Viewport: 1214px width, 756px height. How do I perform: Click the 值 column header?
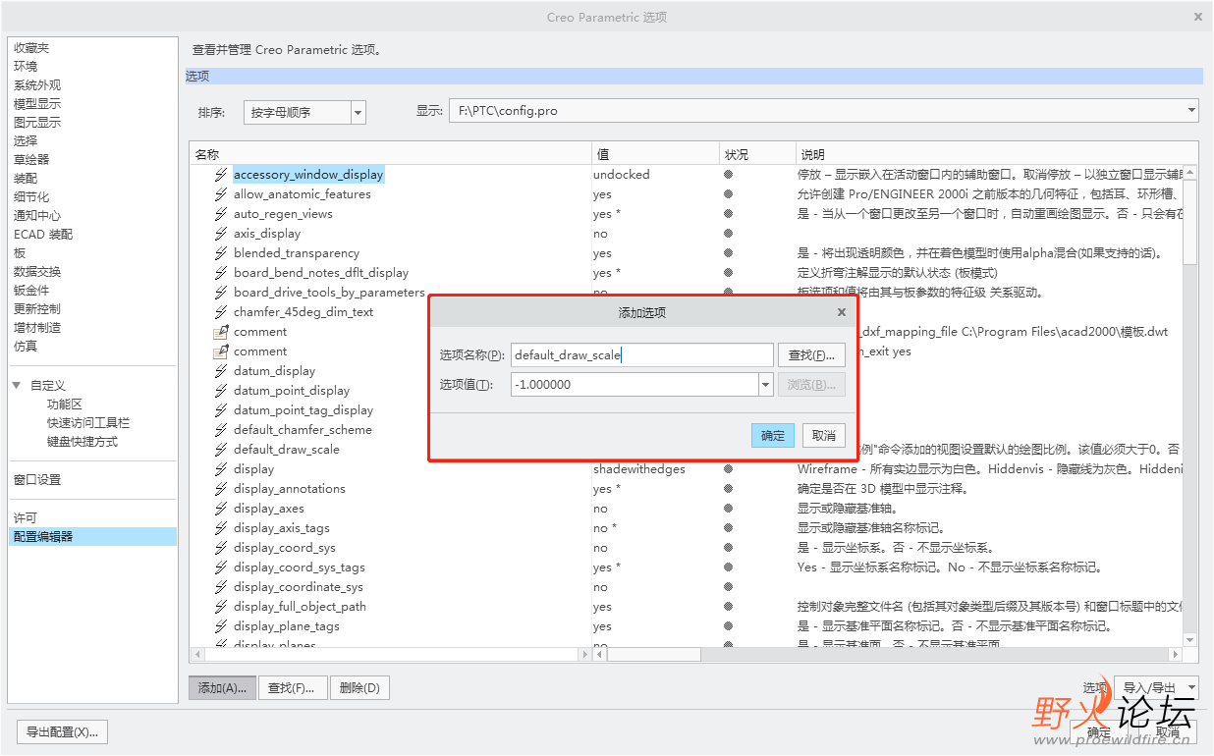pos(656,155)
